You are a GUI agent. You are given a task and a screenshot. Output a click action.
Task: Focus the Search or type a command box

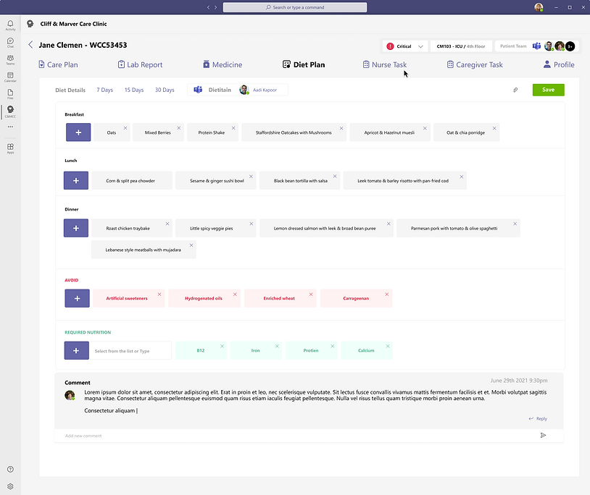294,7
